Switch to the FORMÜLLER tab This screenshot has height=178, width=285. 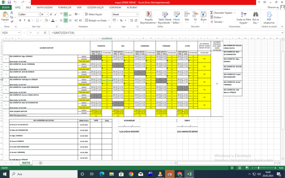(x=65, y=8)
